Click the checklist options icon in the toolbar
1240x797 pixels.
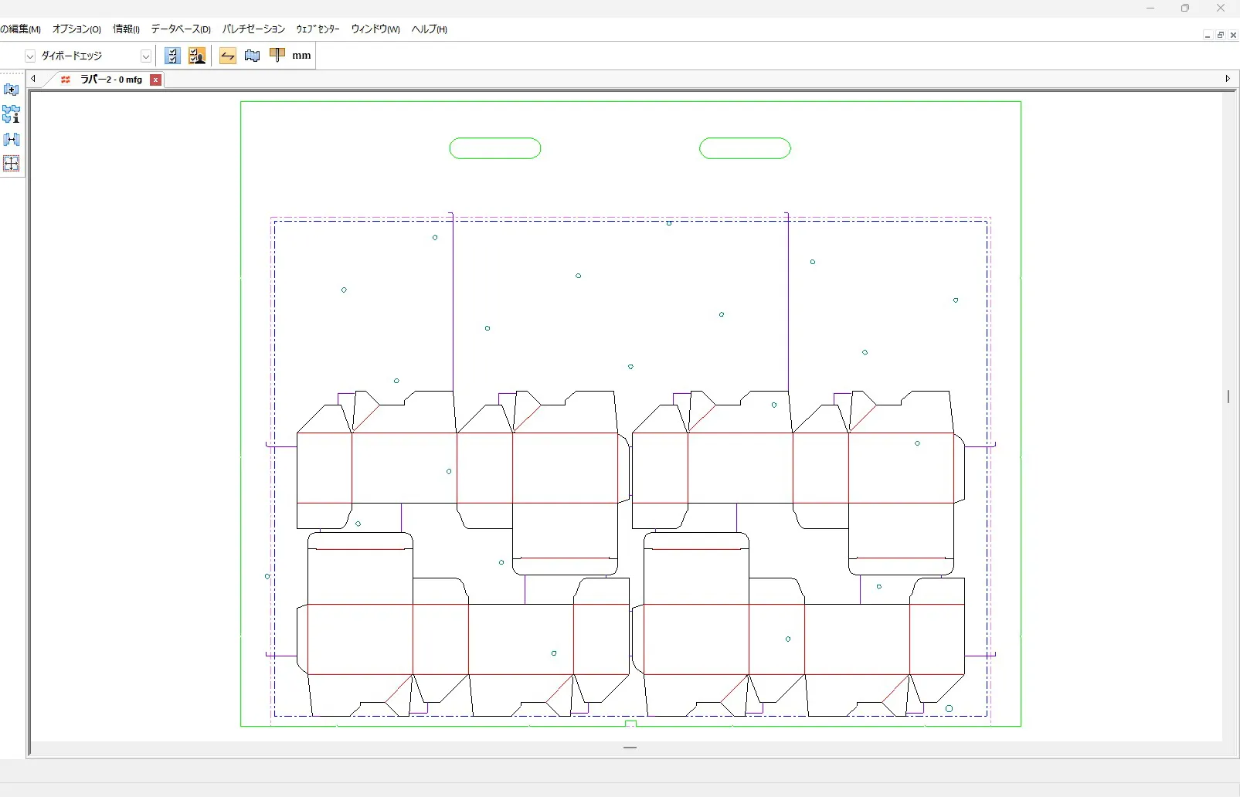172,56
